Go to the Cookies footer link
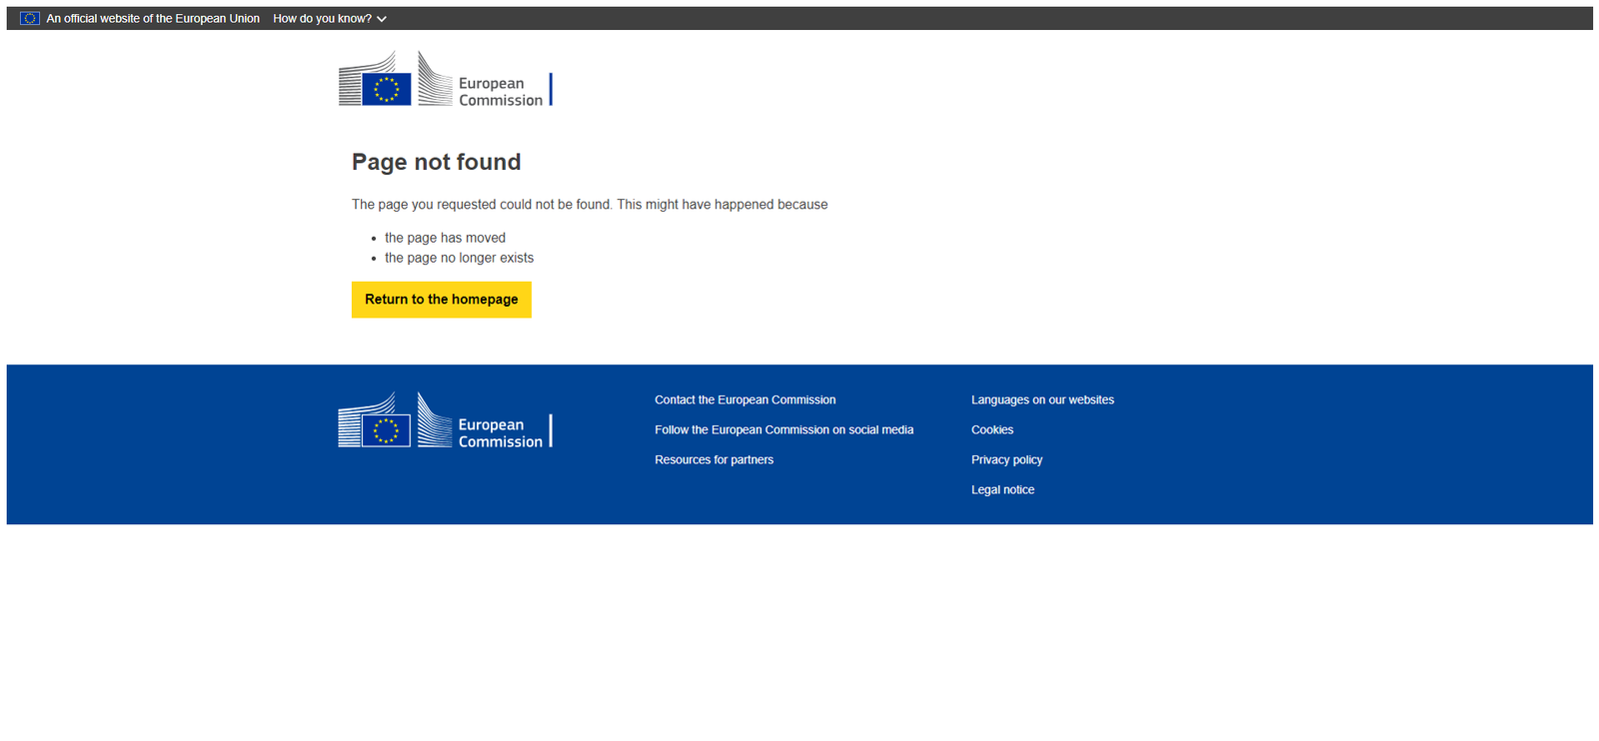 tap(991, 429)
